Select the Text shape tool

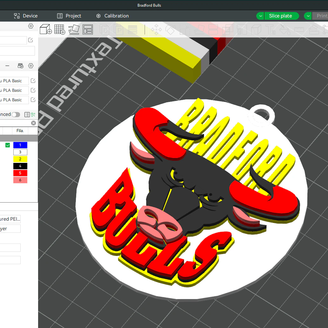point(270,30)
